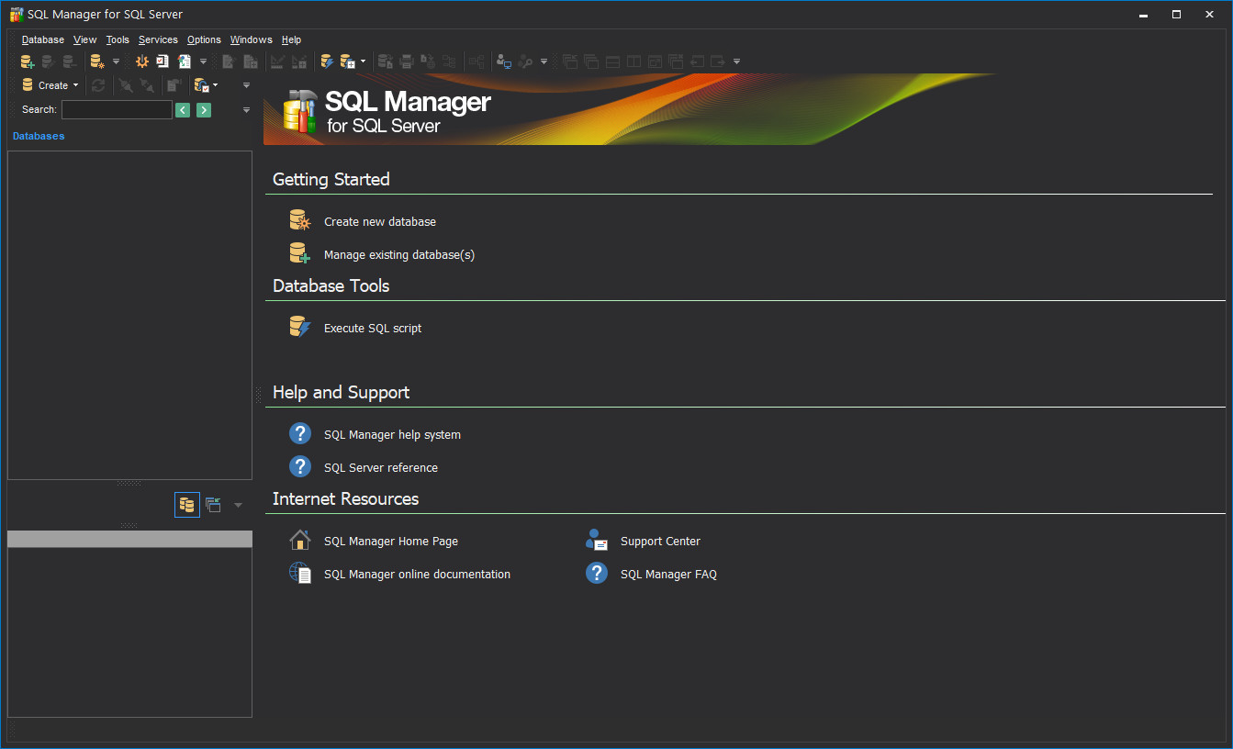The width and height of the screenshot is (1233, 749).
Task: Open dropdown arrow after the key icon
Action: 544,61
